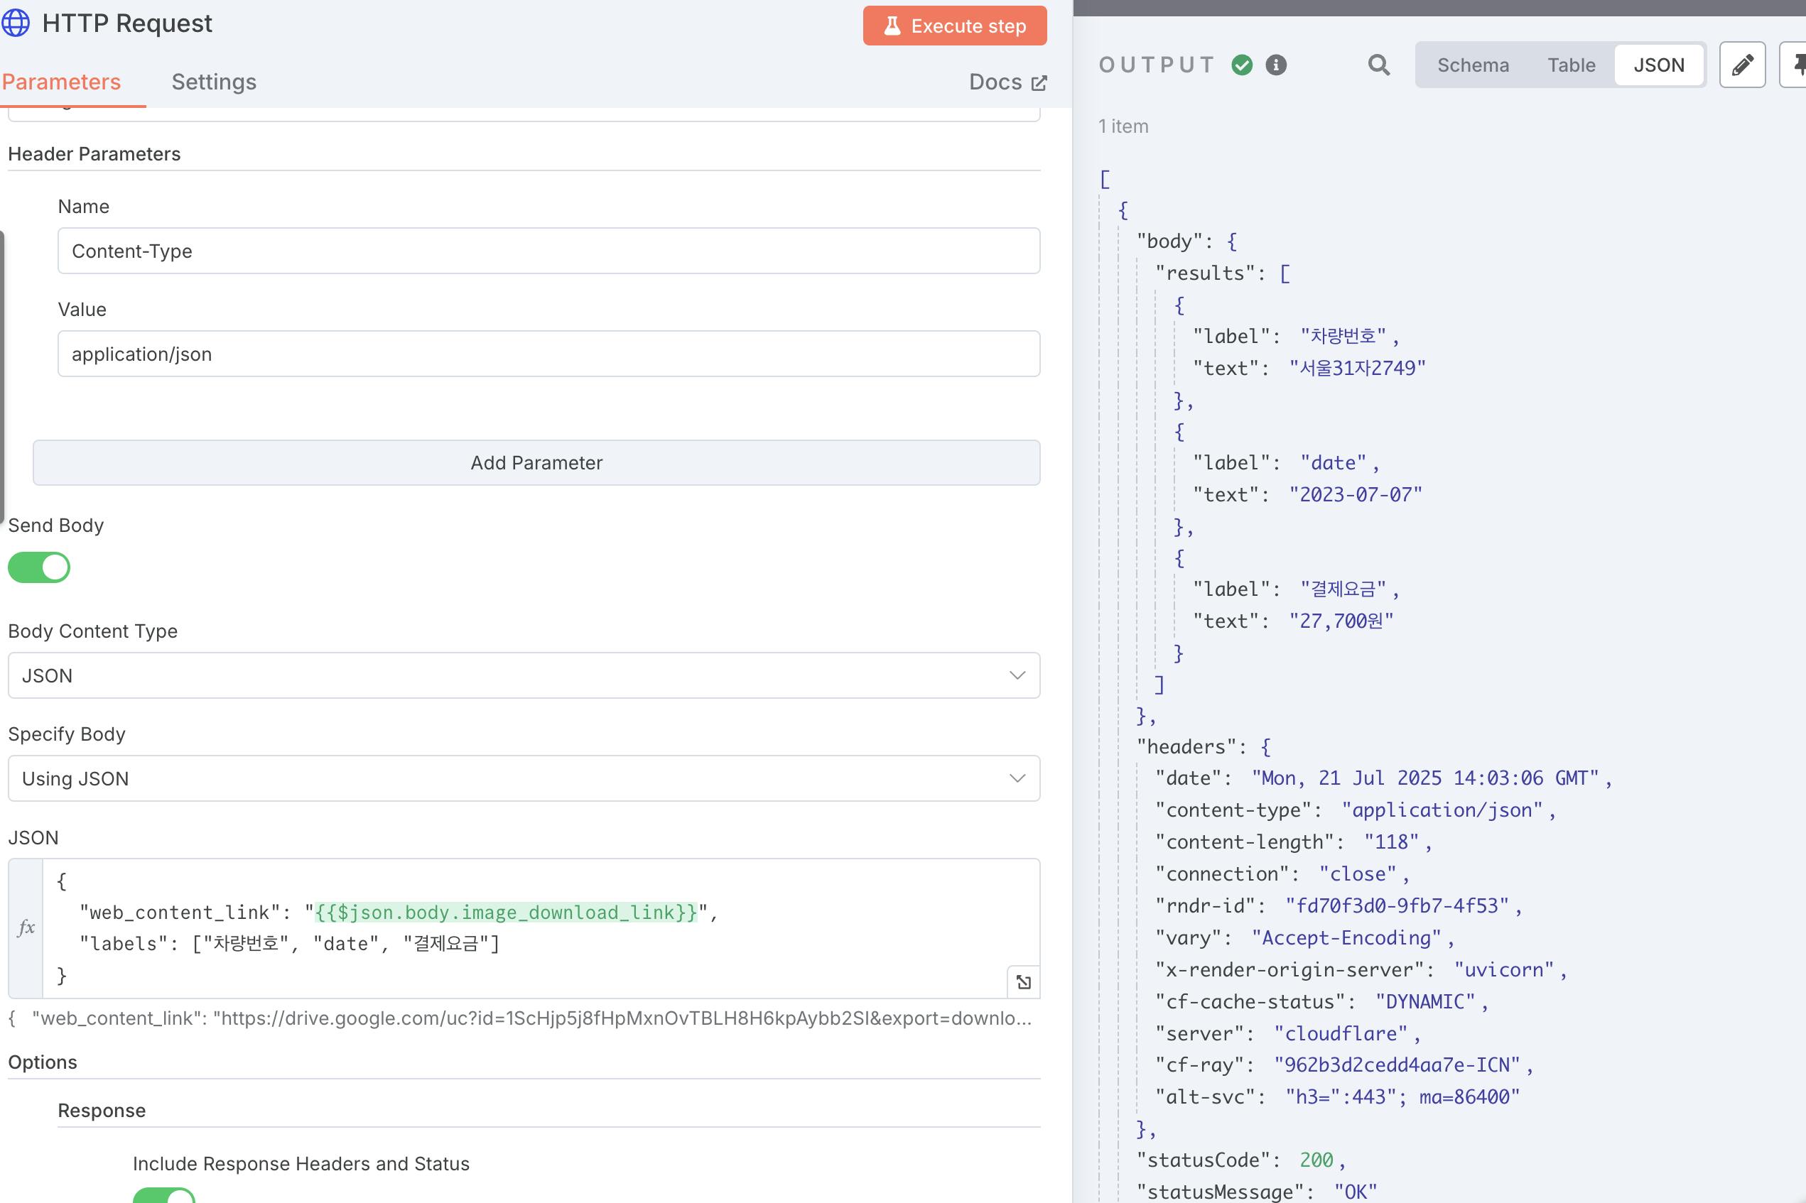This screenshot has height=1203, width=1806.
Task: Click the "1 item" count label
Action: [x=1124, y=126]
